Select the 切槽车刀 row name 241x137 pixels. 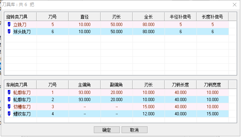click(x=22, y=107)
